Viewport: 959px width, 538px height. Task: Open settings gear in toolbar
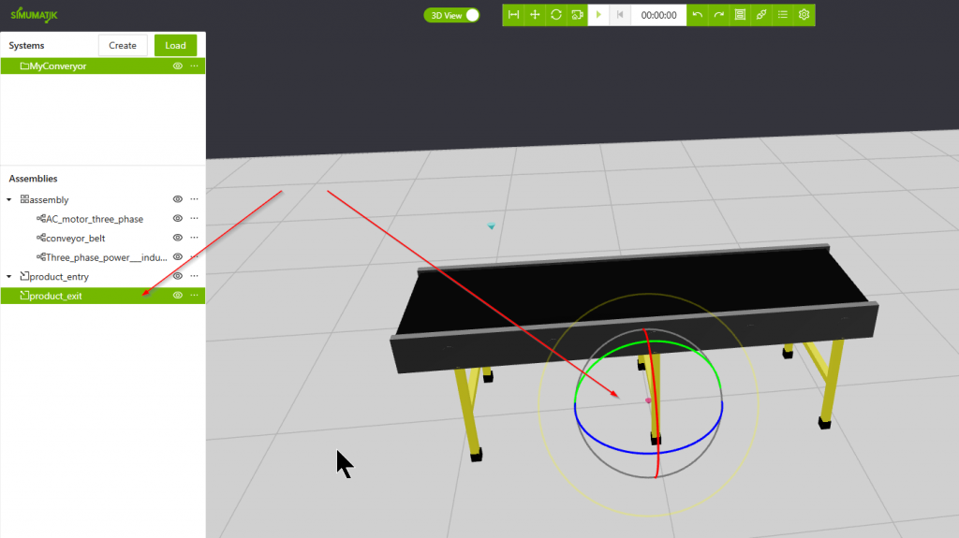[804, 15]
